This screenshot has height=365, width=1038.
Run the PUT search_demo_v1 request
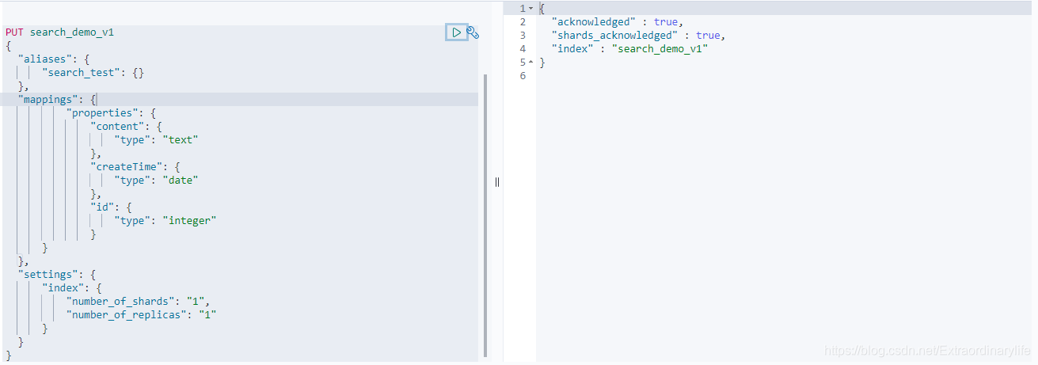click(x=456, y=32)
